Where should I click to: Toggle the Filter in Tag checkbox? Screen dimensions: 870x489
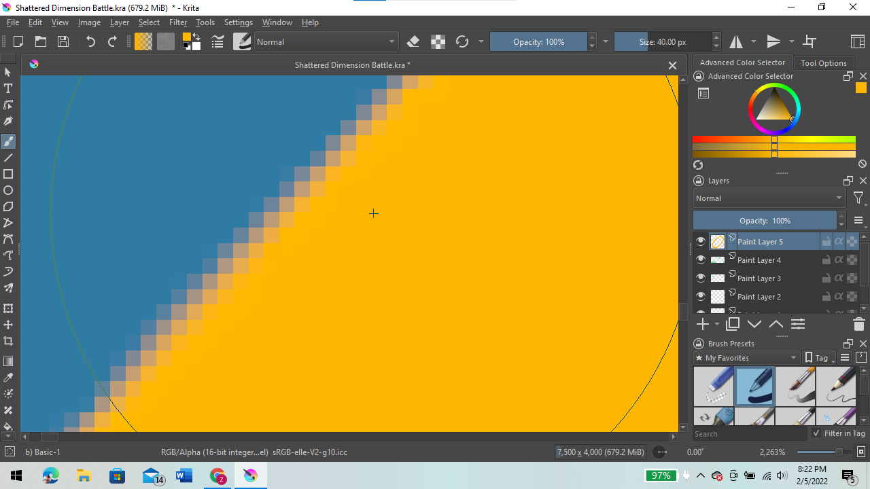[816, 433]
